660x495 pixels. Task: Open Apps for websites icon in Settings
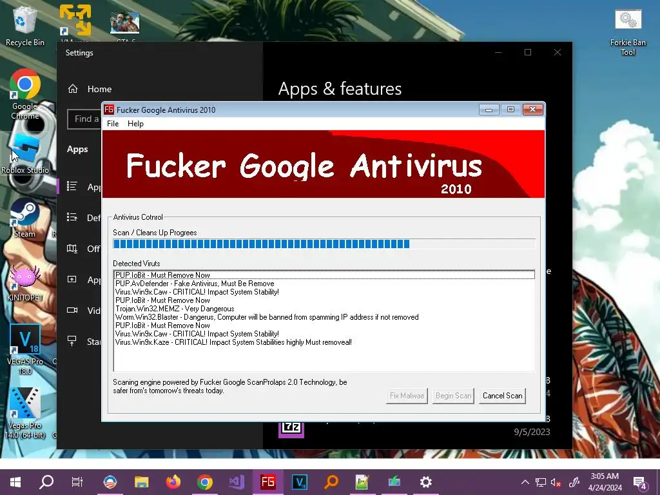tap(72, 279)
